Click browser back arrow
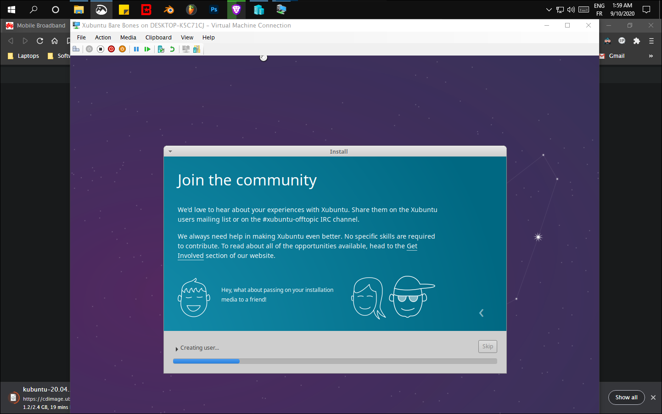Image resolution: width=662 pixels, height=414 pixels. [x=11, y=41]
